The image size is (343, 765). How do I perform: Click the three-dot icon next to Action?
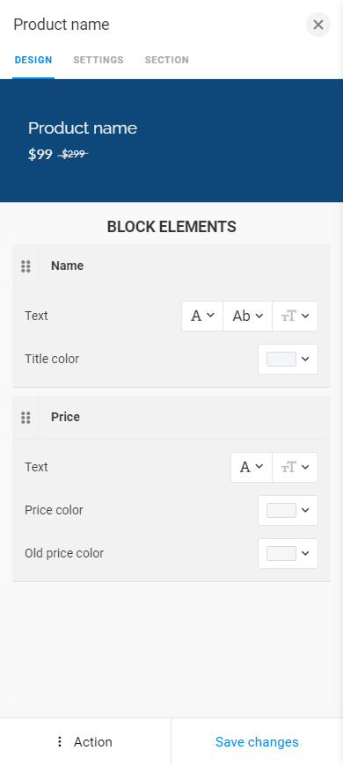coord(60,742)
